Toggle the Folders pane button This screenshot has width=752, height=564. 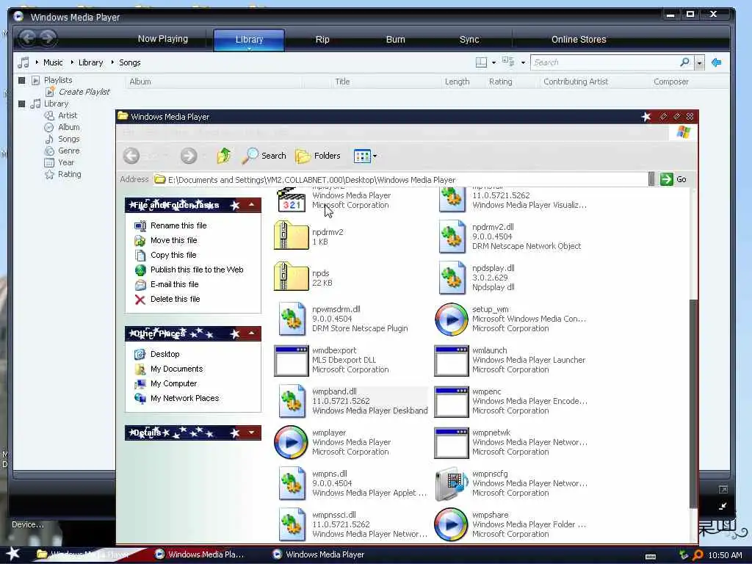click(x=317, y=156)
